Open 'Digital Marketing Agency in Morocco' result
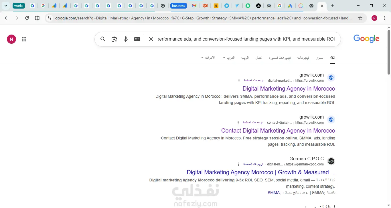 click(x=289, y=89)
